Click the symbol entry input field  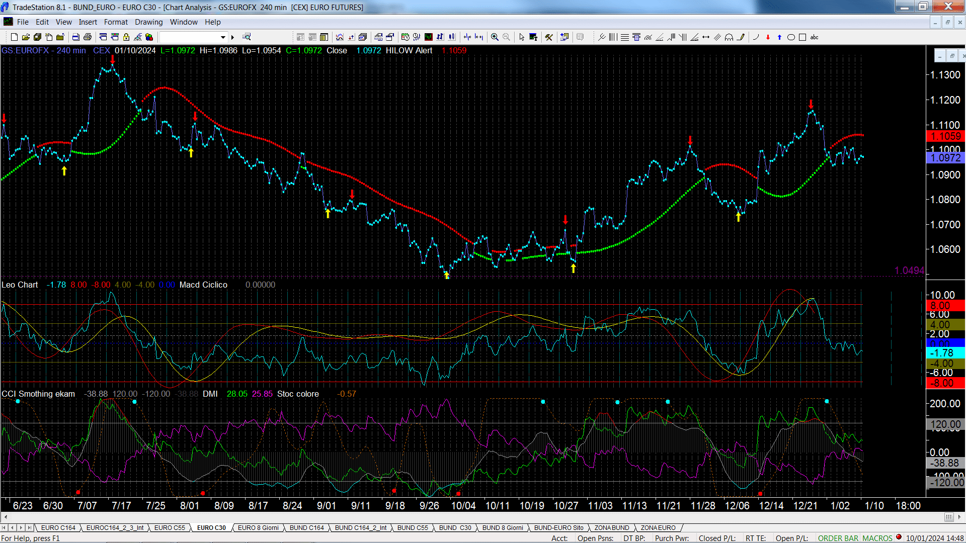190,37
